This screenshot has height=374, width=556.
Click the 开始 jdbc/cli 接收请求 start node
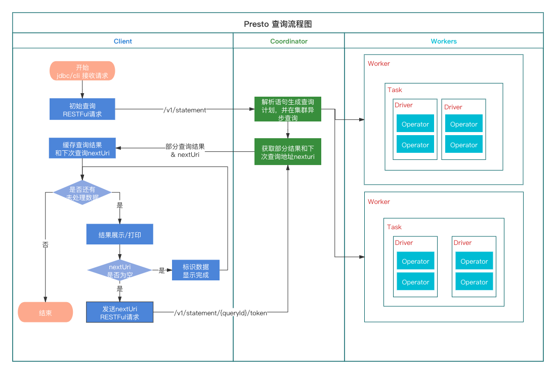coord(82,71)
